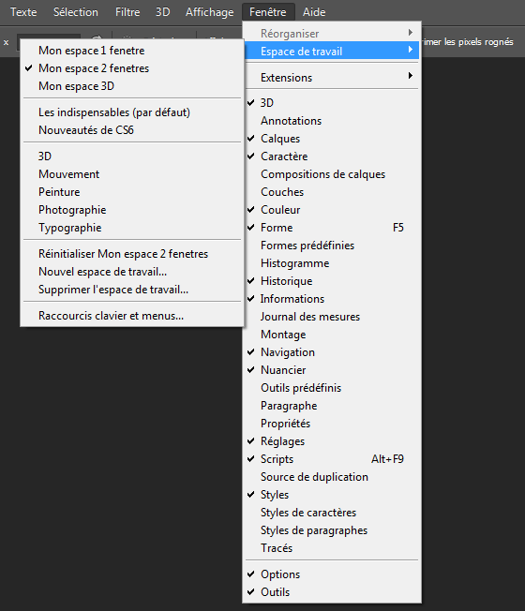Open the 3D menu in menu bar

(163, 12)
